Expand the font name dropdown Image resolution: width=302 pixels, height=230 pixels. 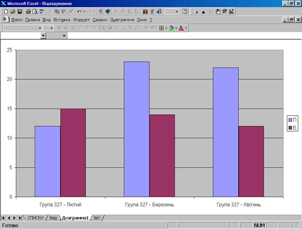39,28
